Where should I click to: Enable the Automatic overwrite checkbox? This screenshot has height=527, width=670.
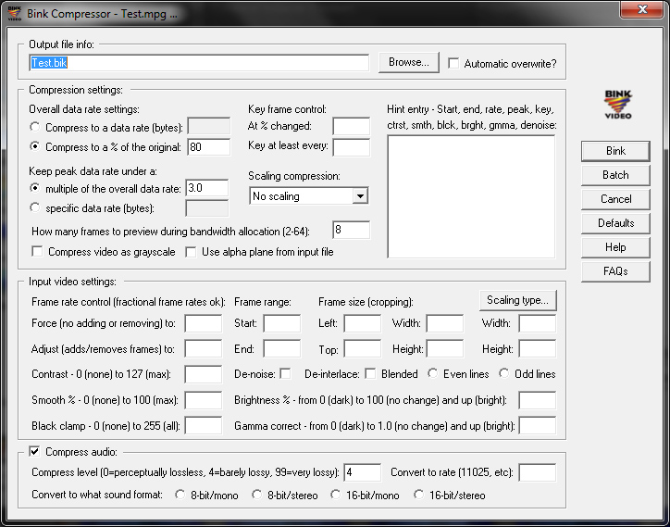(453, 63)
